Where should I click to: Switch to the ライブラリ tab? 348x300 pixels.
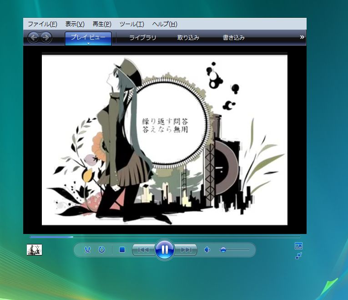142,37
